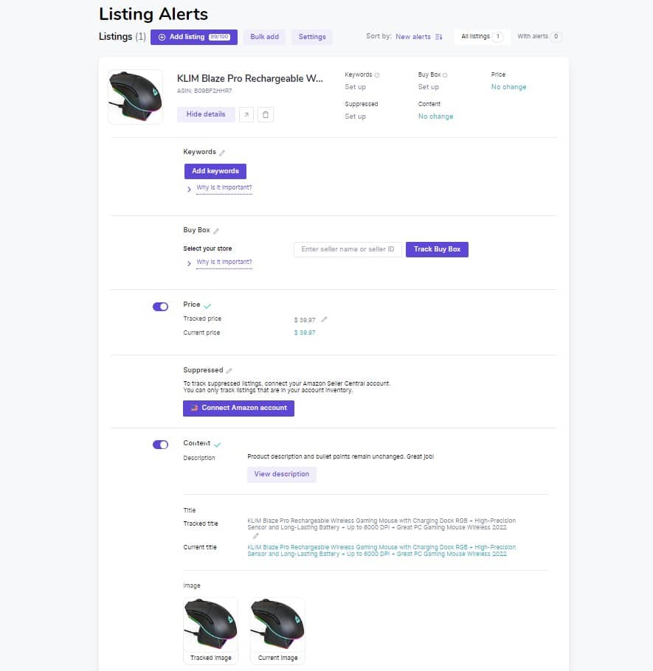This screenshot has height=671, width=653.
Task: Delete the listing with trash icon
Action: [x=266, y=115]
